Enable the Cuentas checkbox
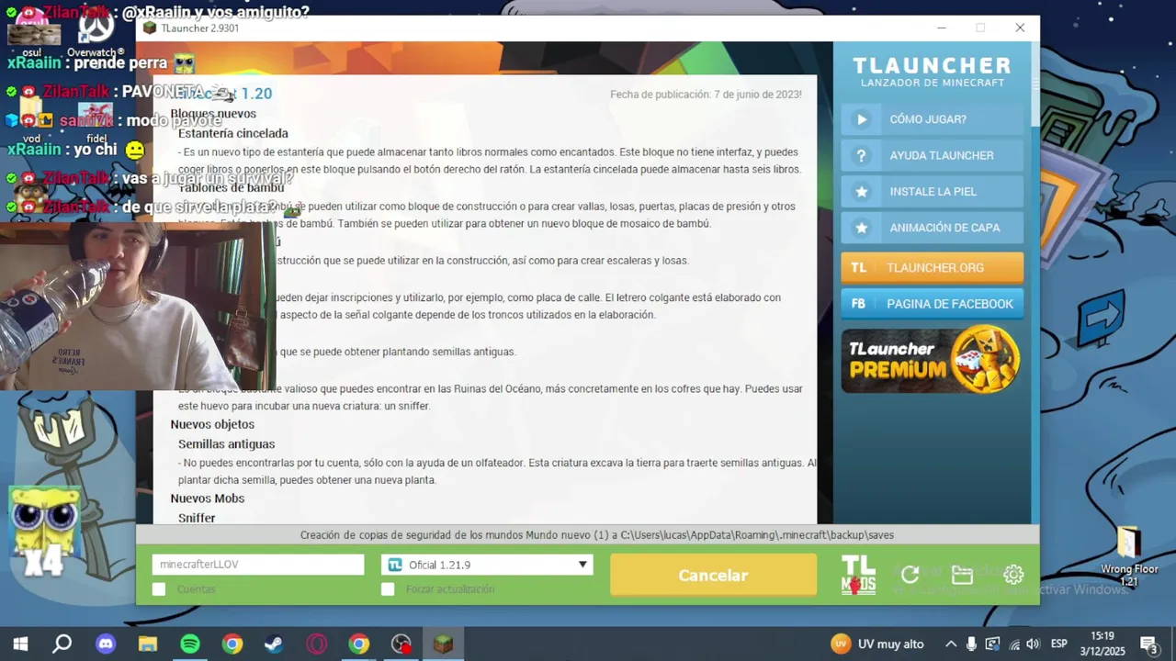The width and height of the screenshot is (1176, 661). pos(159,589)
